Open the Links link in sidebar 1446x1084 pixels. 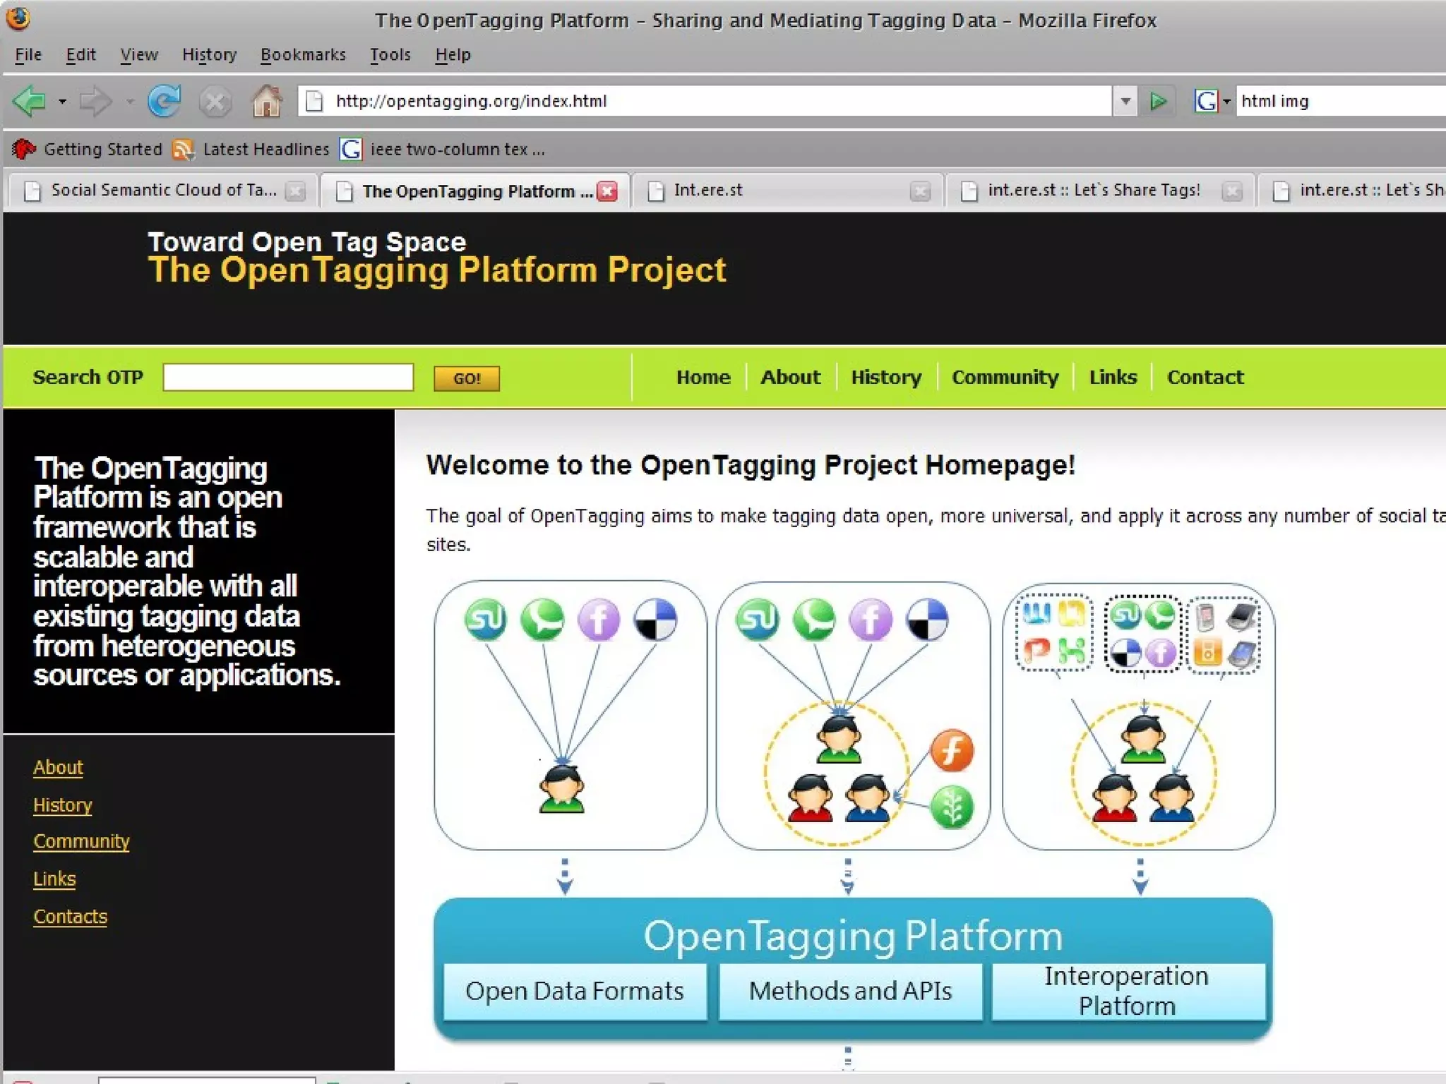[x=54, y=879]
